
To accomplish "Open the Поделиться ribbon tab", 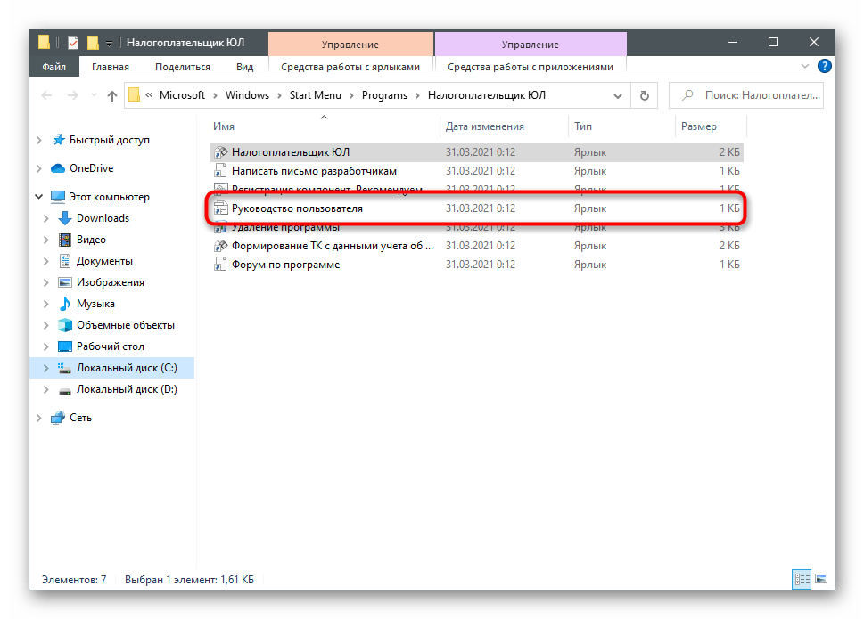I will pyautogui.click(x=182, y=67).
